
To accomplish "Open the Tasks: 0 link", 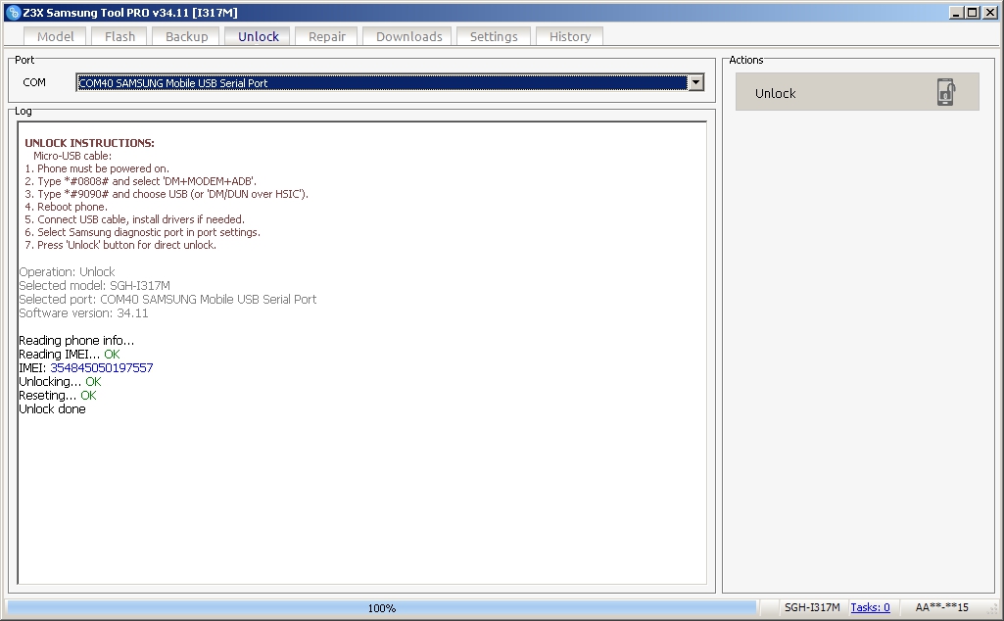I will tap(870, 607).
